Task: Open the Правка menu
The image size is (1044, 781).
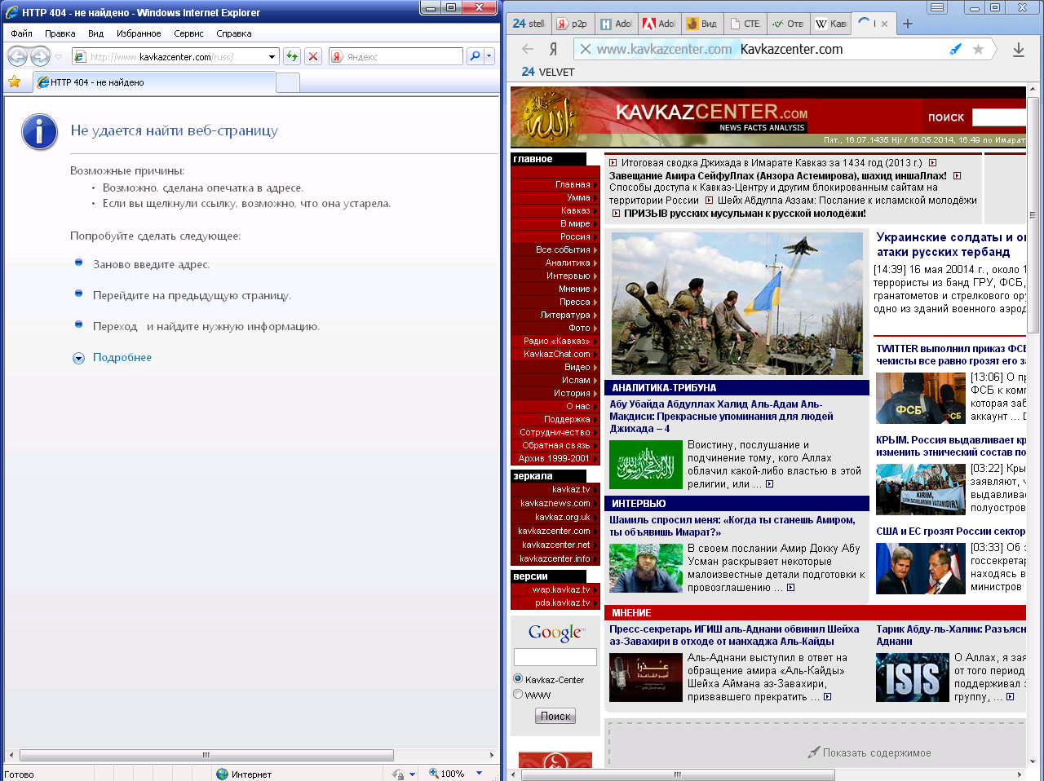Action: (x=60, y=33)
